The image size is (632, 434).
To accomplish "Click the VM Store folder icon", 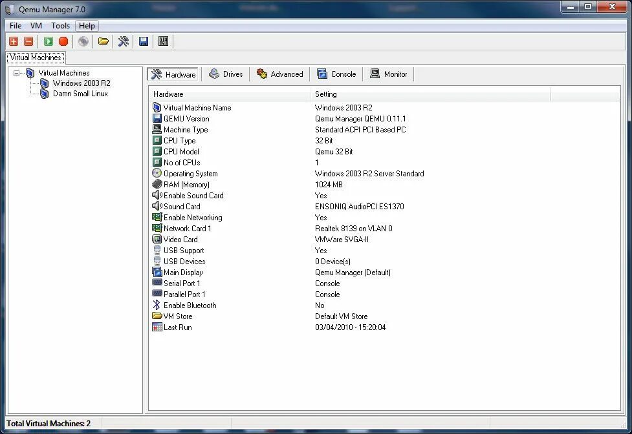I will pos(157,316).
